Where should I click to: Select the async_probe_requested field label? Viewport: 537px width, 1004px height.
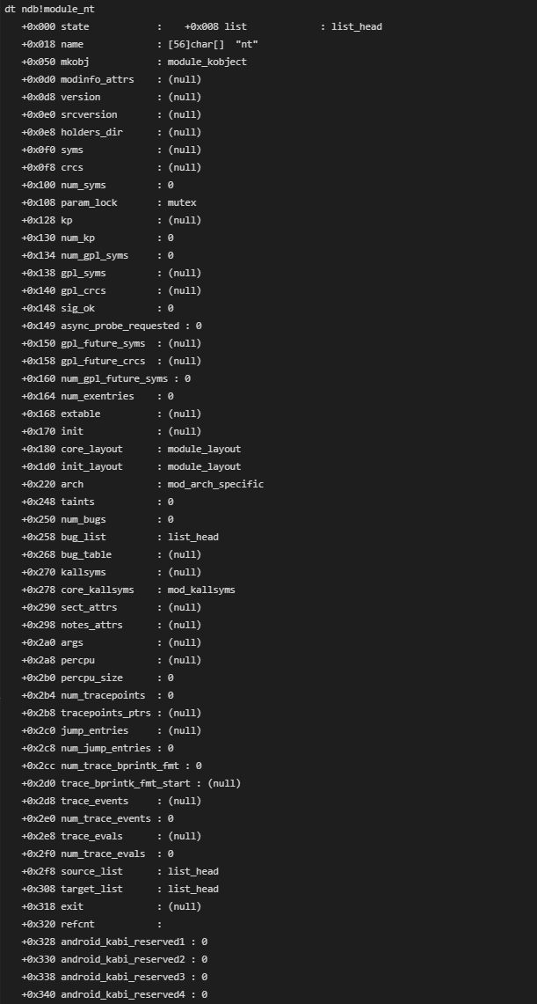120,326
